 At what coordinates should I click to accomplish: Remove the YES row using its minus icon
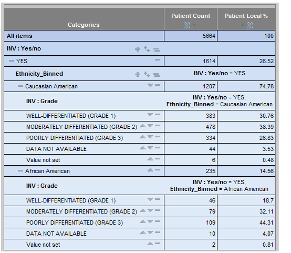[x=158, y=59]
